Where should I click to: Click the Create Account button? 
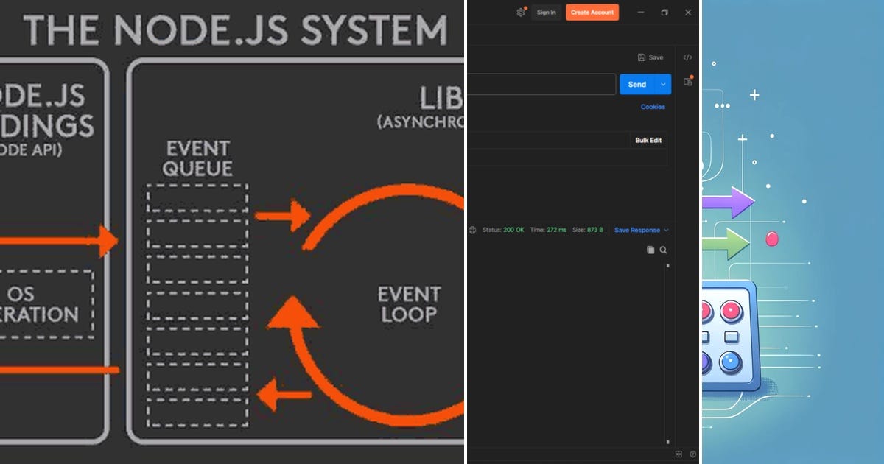click(x=592, y=13)
